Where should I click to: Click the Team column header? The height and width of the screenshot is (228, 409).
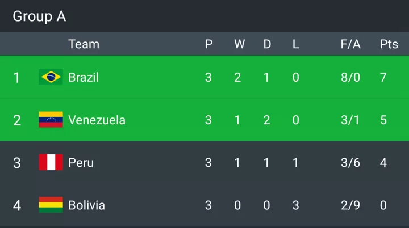click(x=84, y=44)
